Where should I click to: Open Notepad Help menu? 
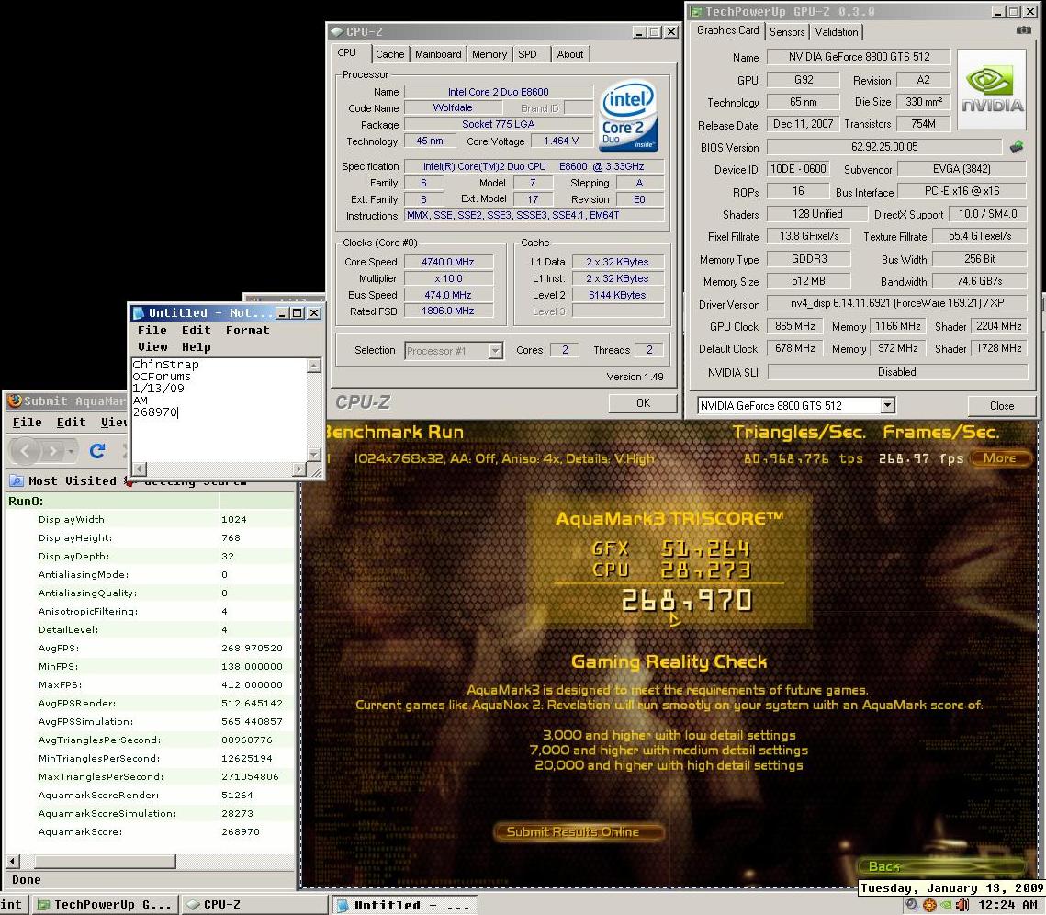[x=197, y=347]
